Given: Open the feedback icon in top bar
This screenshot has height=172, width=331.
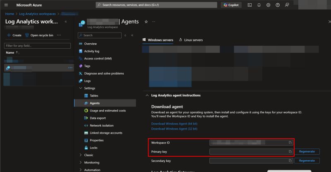Looking at the screenshot, I should [287, 5].
